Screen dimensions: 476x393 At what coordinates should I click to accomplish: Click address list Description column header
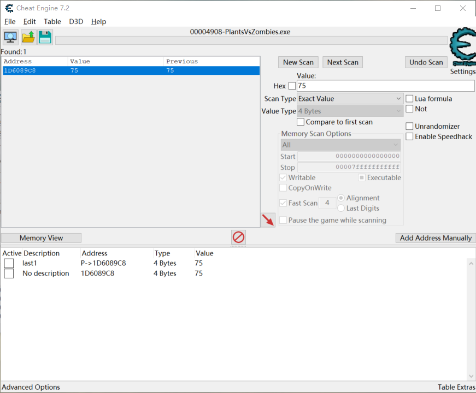42,253
